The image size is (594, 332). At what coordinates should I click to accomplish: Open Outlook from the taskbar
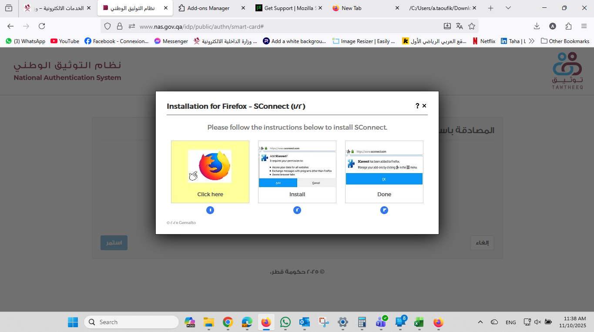tap(304, 322)
